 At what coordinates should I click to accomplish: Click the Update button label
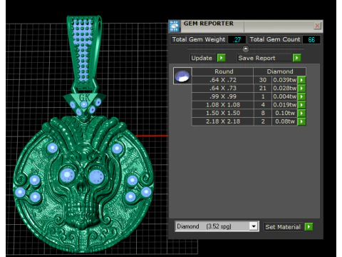[x=202, y=58]
